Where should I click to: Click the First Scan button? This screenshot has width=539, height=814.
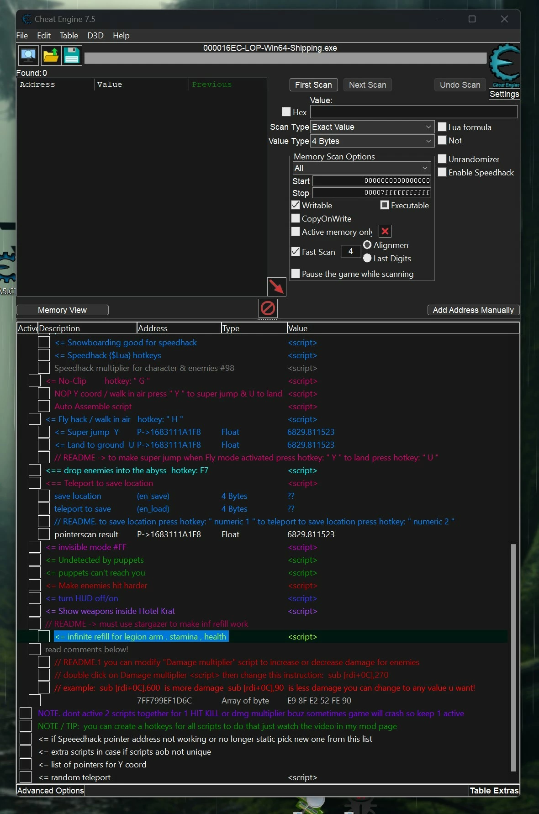313,85
